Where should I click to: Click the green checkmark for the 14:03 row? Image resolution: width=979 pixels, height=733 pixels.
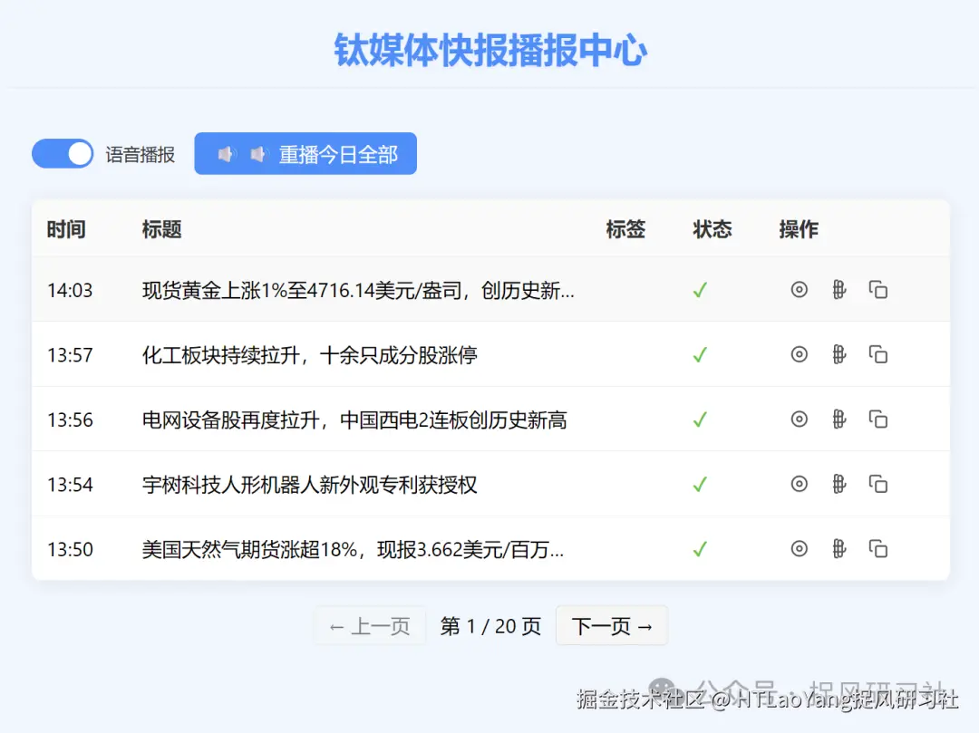click(699, 290)
